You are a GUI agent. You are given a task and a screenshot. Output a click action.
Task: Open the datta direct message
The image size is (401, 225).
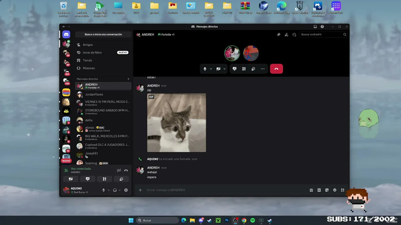click(x=103, y=120)
